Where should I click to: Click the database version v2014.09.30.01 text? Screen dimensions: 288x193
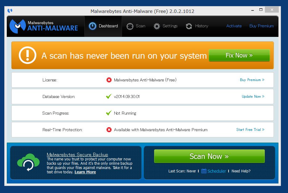coord(127,96)
